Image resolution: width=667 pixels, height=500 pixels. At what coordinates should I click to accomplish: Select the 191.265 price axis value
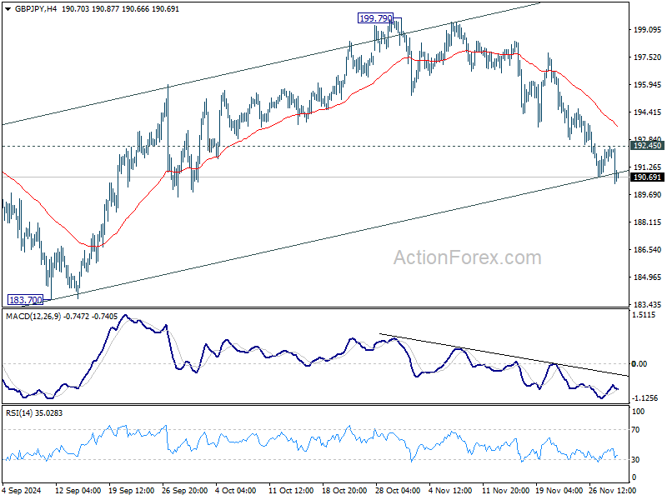647,167
